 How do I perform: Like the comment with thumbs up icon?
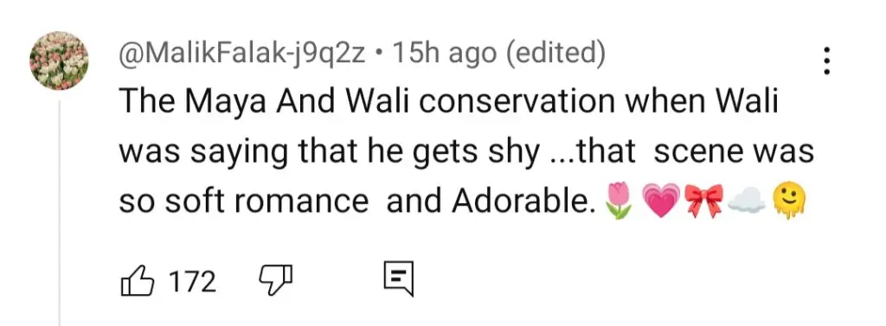[x=138, y=281]
